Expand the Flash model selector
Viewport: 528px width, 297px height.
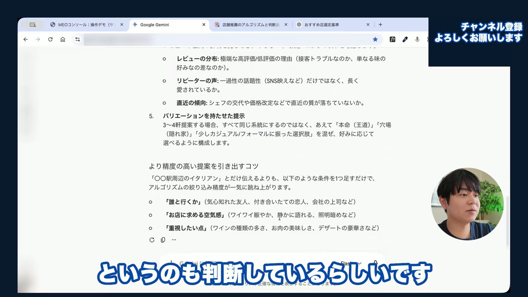pyautogui.click(x=351, y=263)
